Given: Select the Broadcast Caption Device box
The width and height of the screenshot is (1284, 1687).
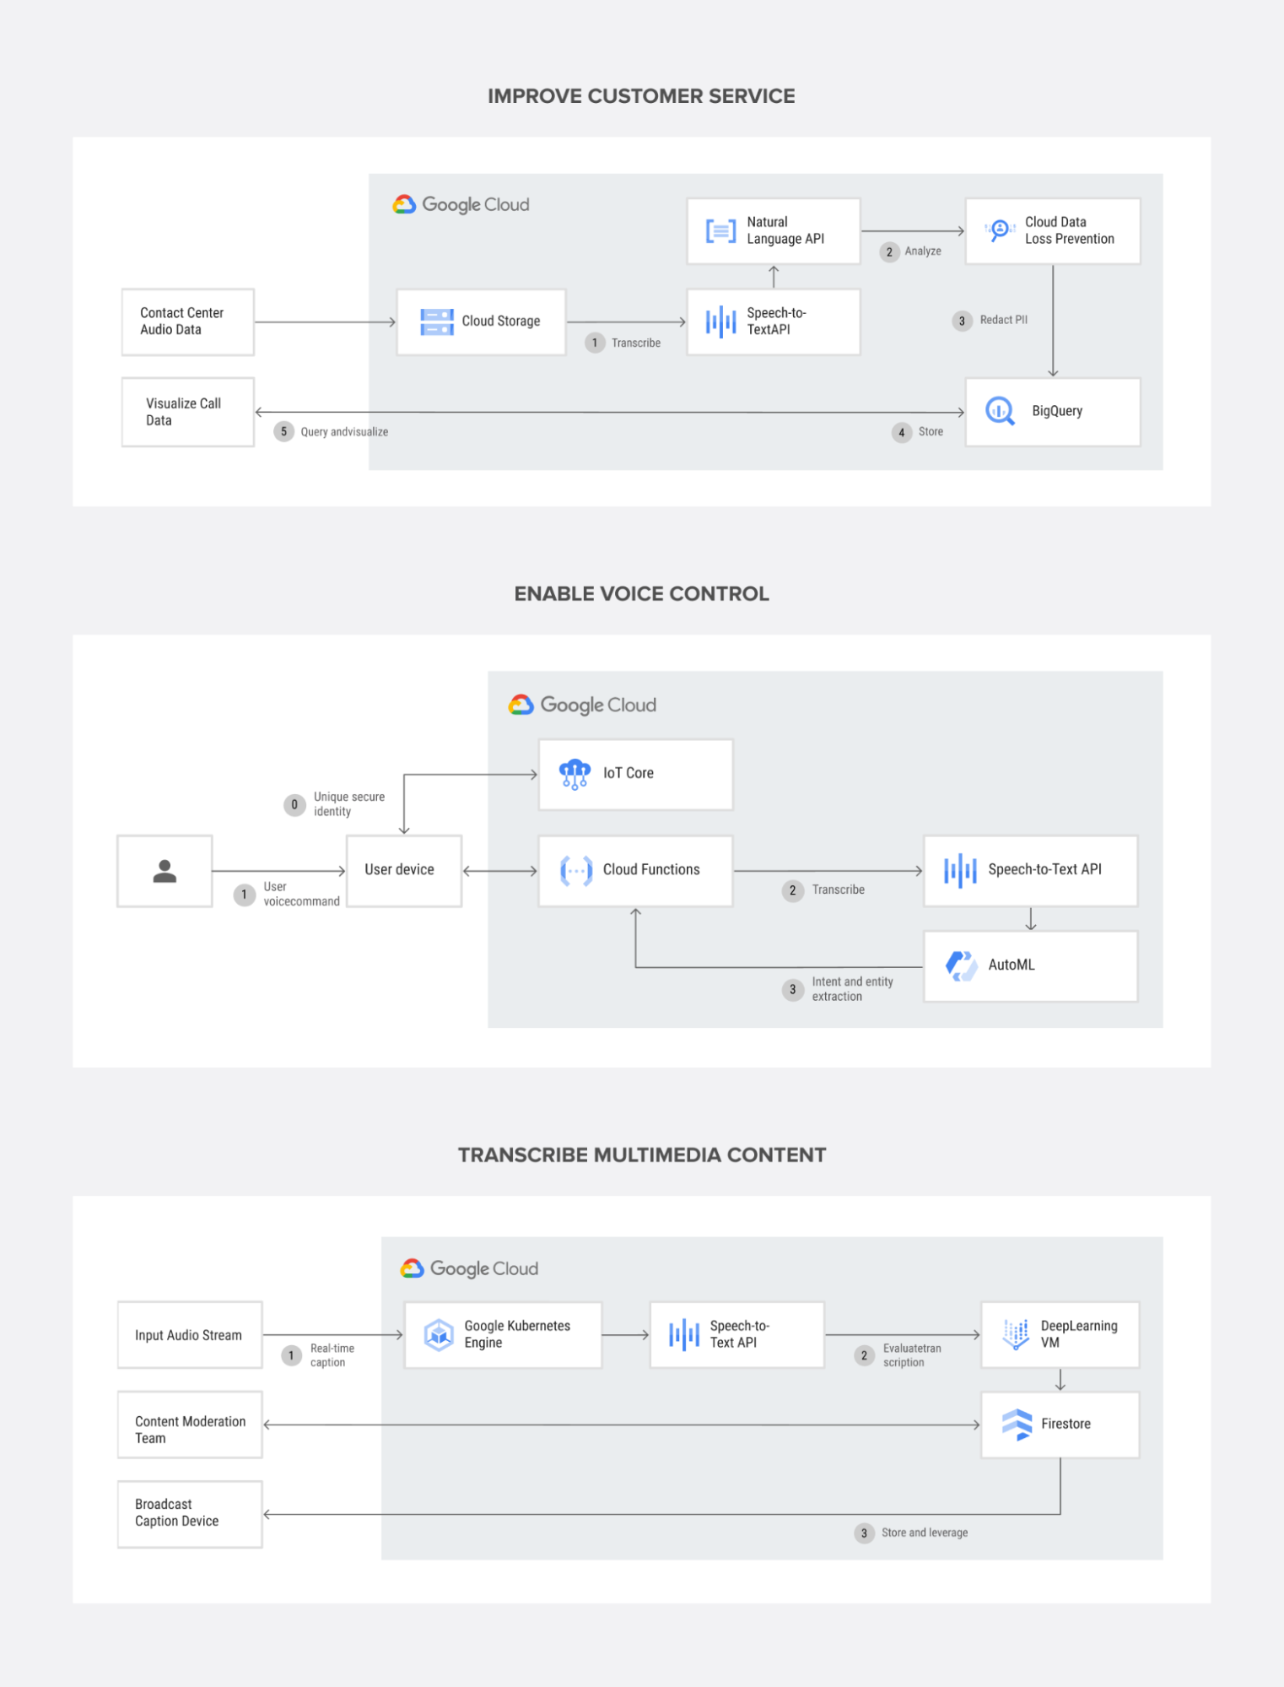Looking at the screenshot, I should 190,1514.
